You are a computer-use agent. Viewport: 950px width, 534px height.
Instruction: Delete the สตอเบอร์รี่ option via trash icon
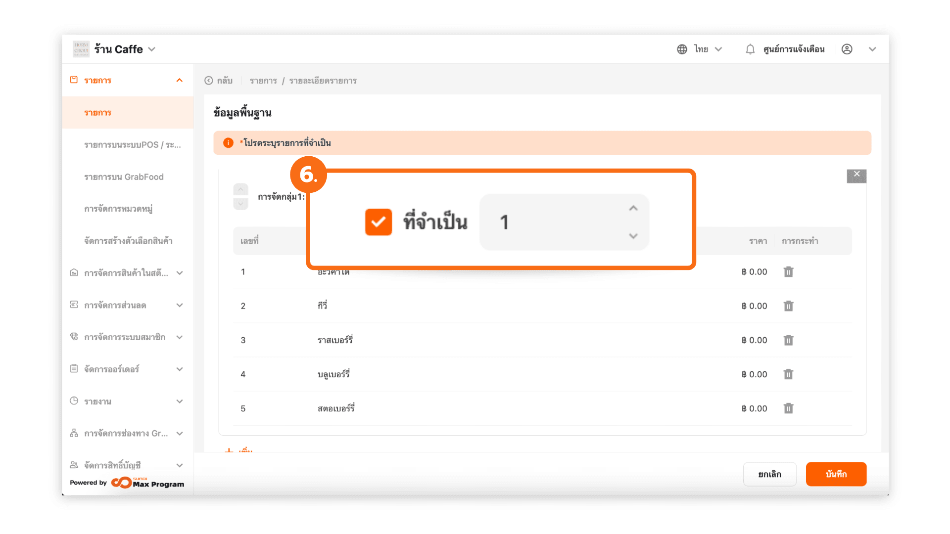(x=788, y=408)
